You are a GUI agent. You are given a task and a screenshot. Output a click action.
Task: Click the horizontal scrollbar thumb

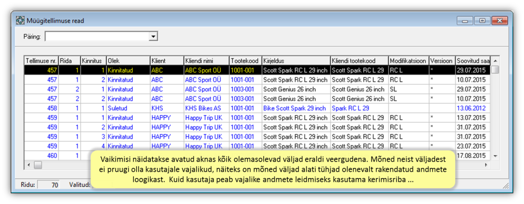(38, 165)
